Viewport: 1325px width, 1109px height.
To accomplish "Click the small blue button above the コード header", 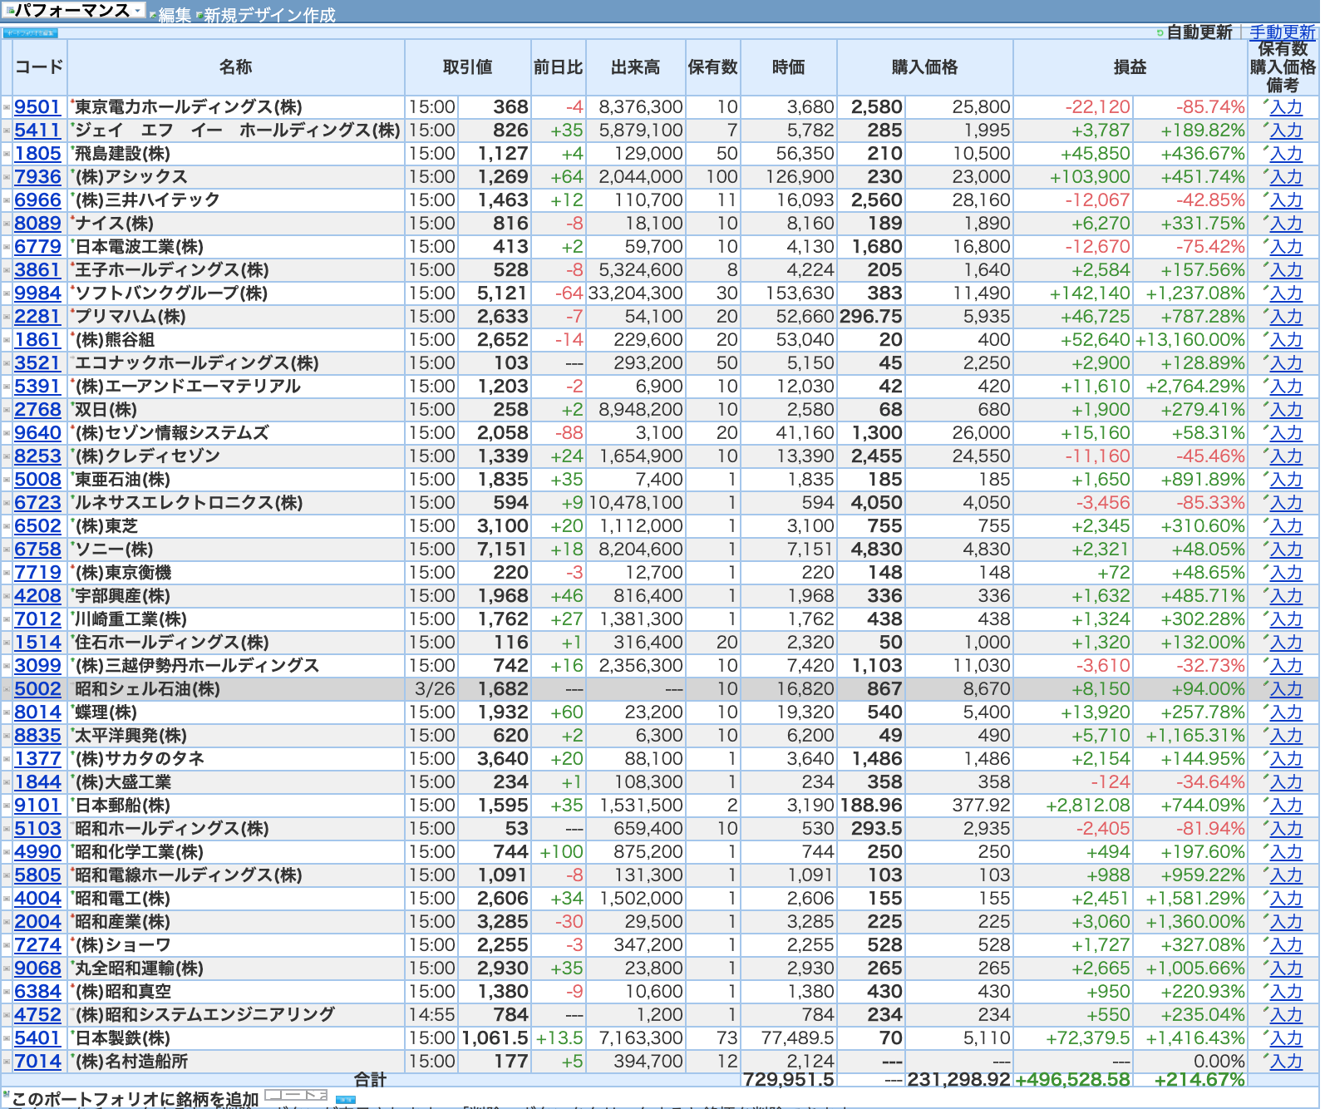I will pyautogui.click(x=30, y=33).
